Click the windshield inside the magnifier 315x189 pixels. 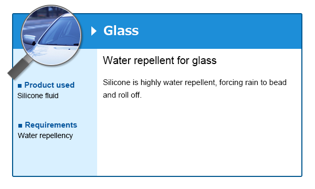61,31
